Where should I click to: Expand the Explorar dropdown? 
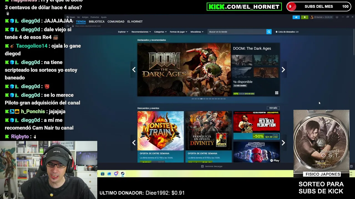pyautogui.click(x=123, y=32)
